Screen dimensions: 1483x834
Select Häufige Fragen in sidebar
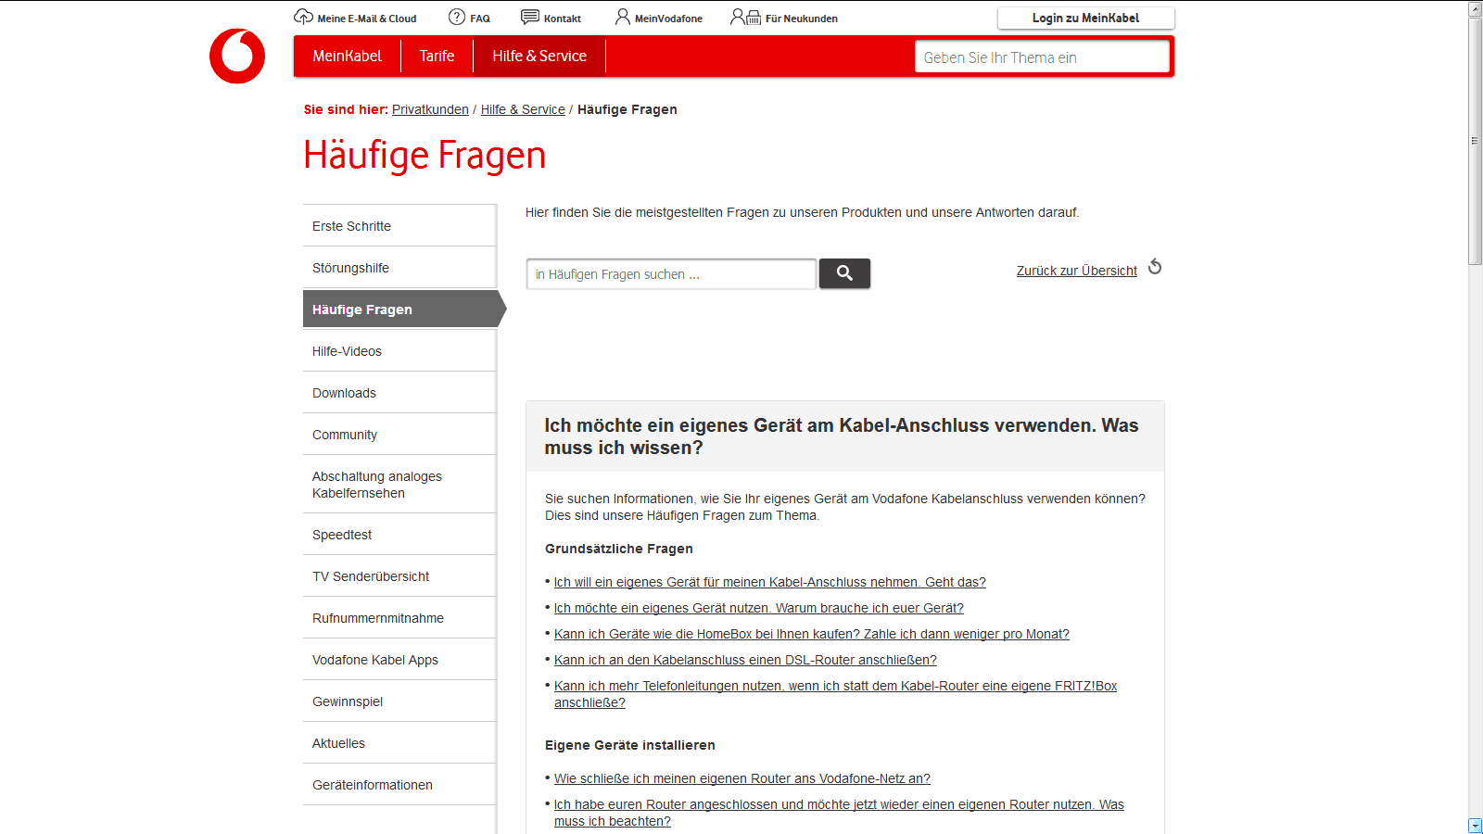404,310
